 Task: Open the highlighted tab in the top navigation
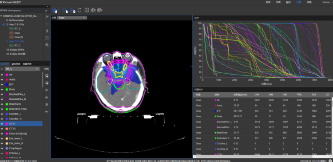coord(299,2)
